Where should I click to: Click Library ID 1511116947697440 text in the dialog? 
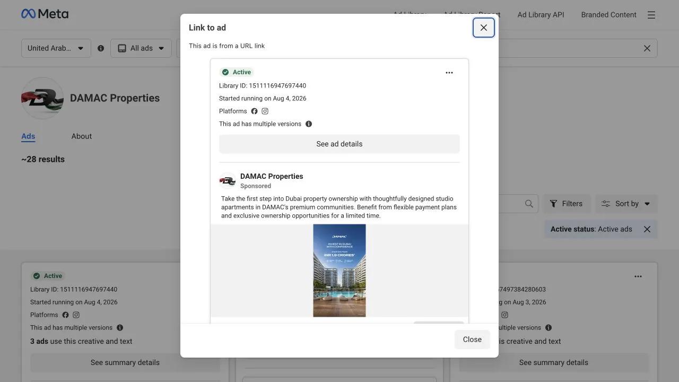click(263, 86)
